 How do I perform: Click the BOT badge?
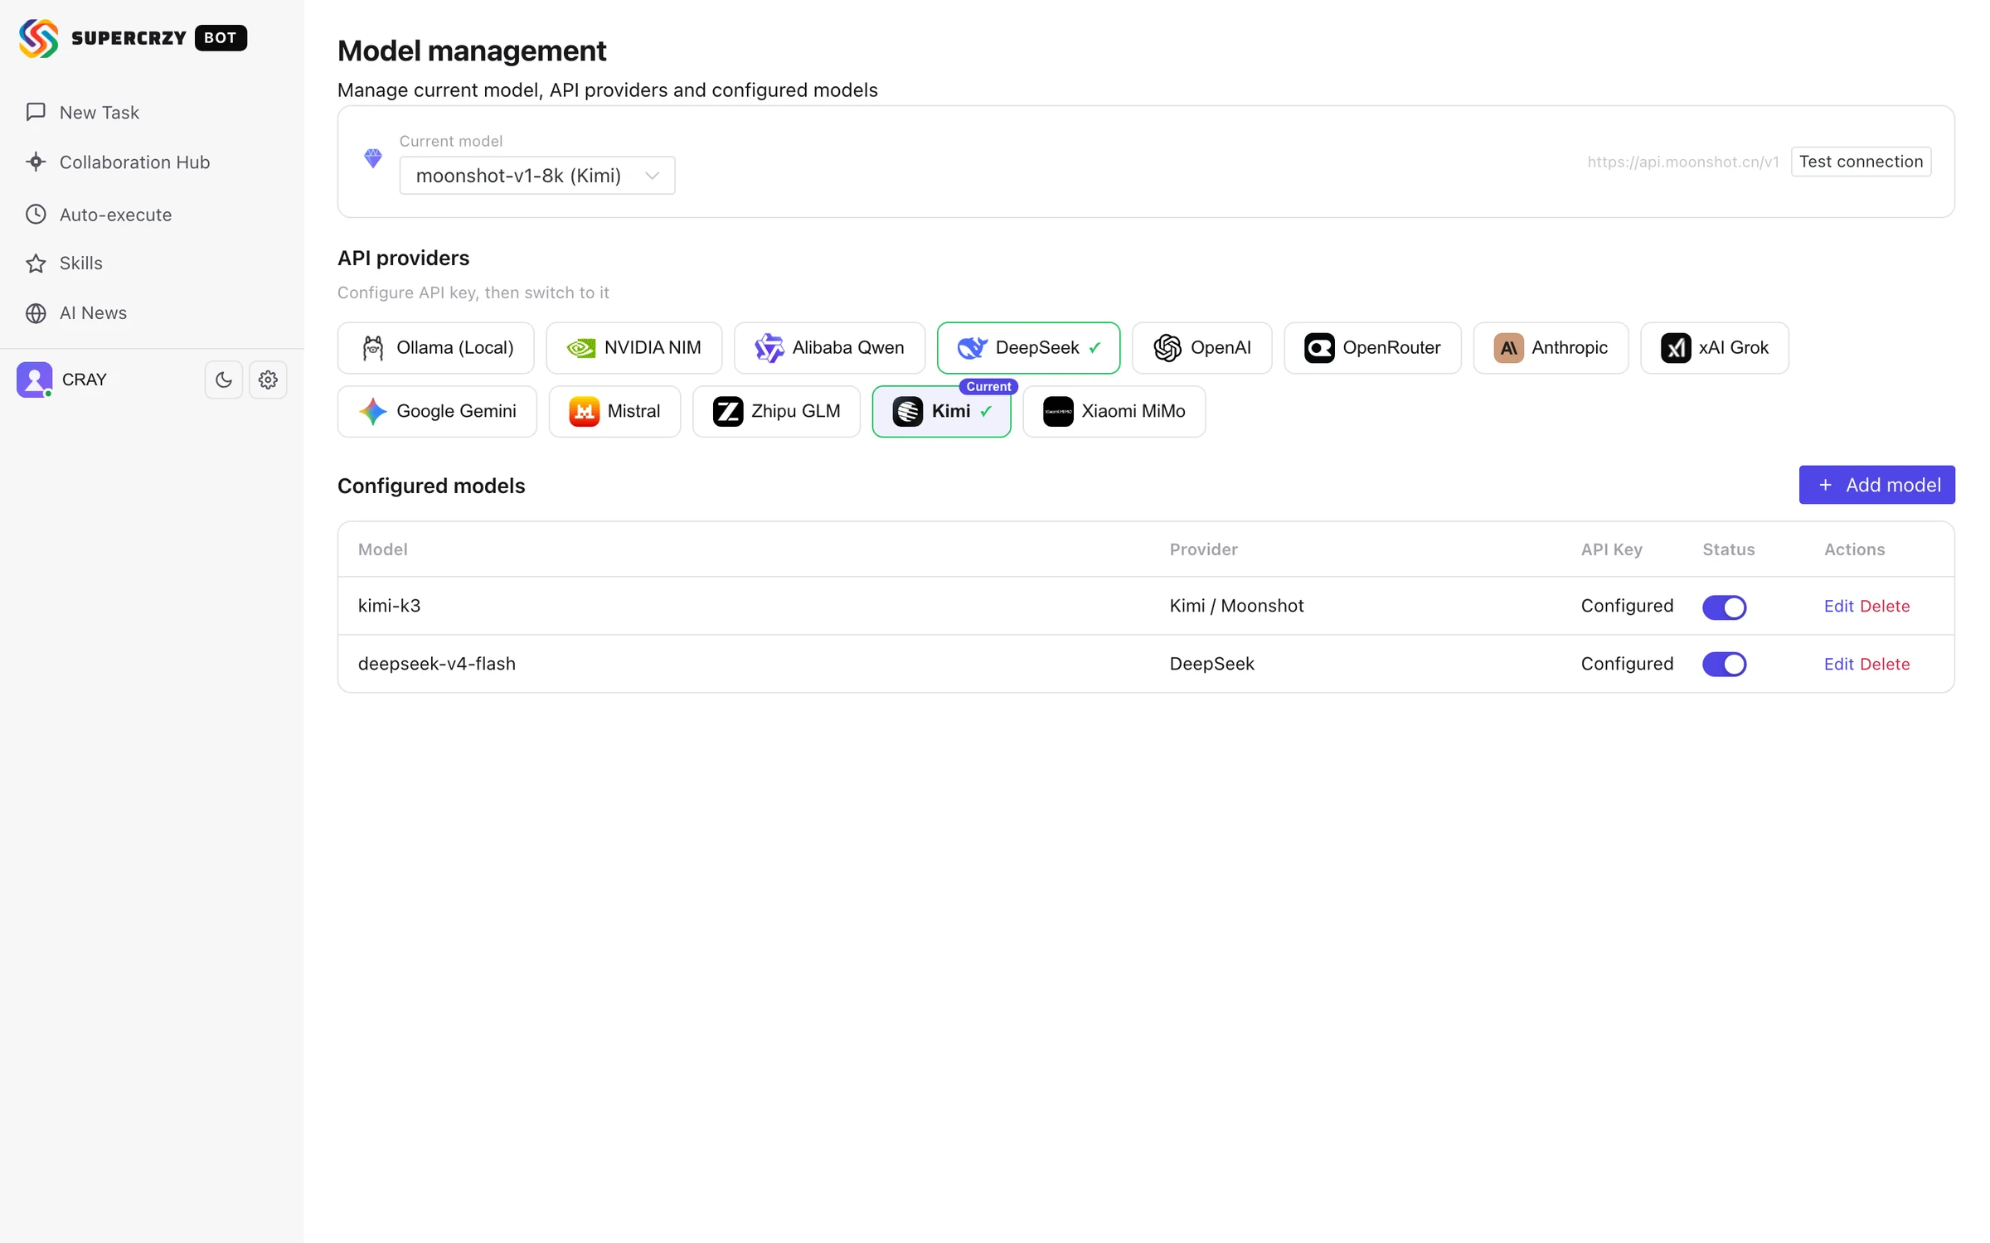tap(221, 38)
